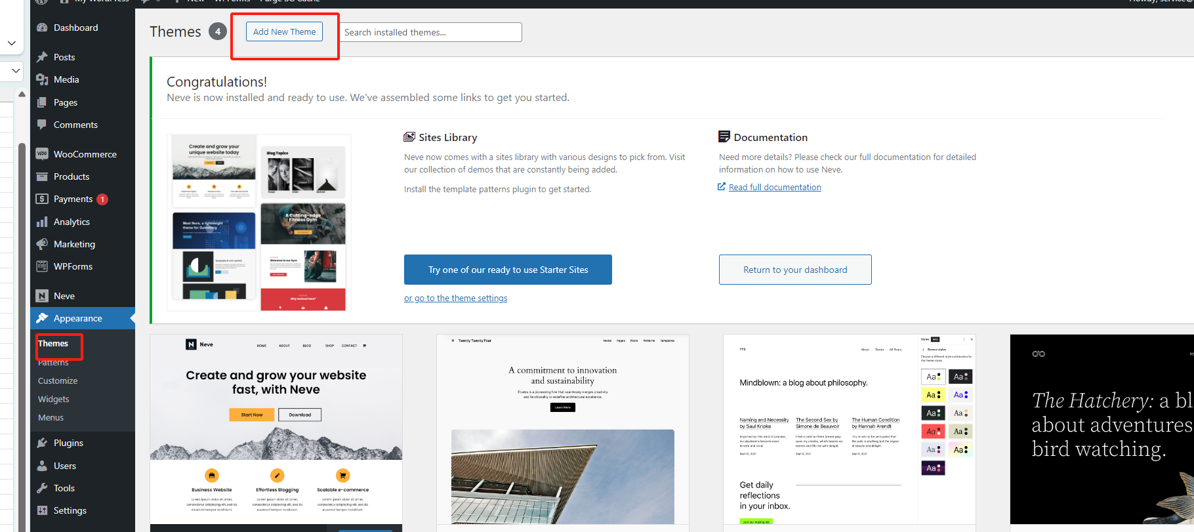Open the Comments speech bubble icon
Screen dimensions: 1194x532
pyautogui.click(x=42, y=125)
